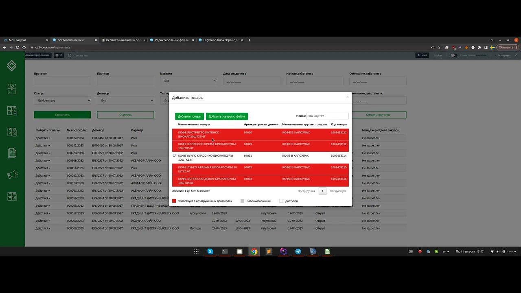Open the Договор dropdown
Image resolution: width=521 pixels, height=293 pixels.
125,101
